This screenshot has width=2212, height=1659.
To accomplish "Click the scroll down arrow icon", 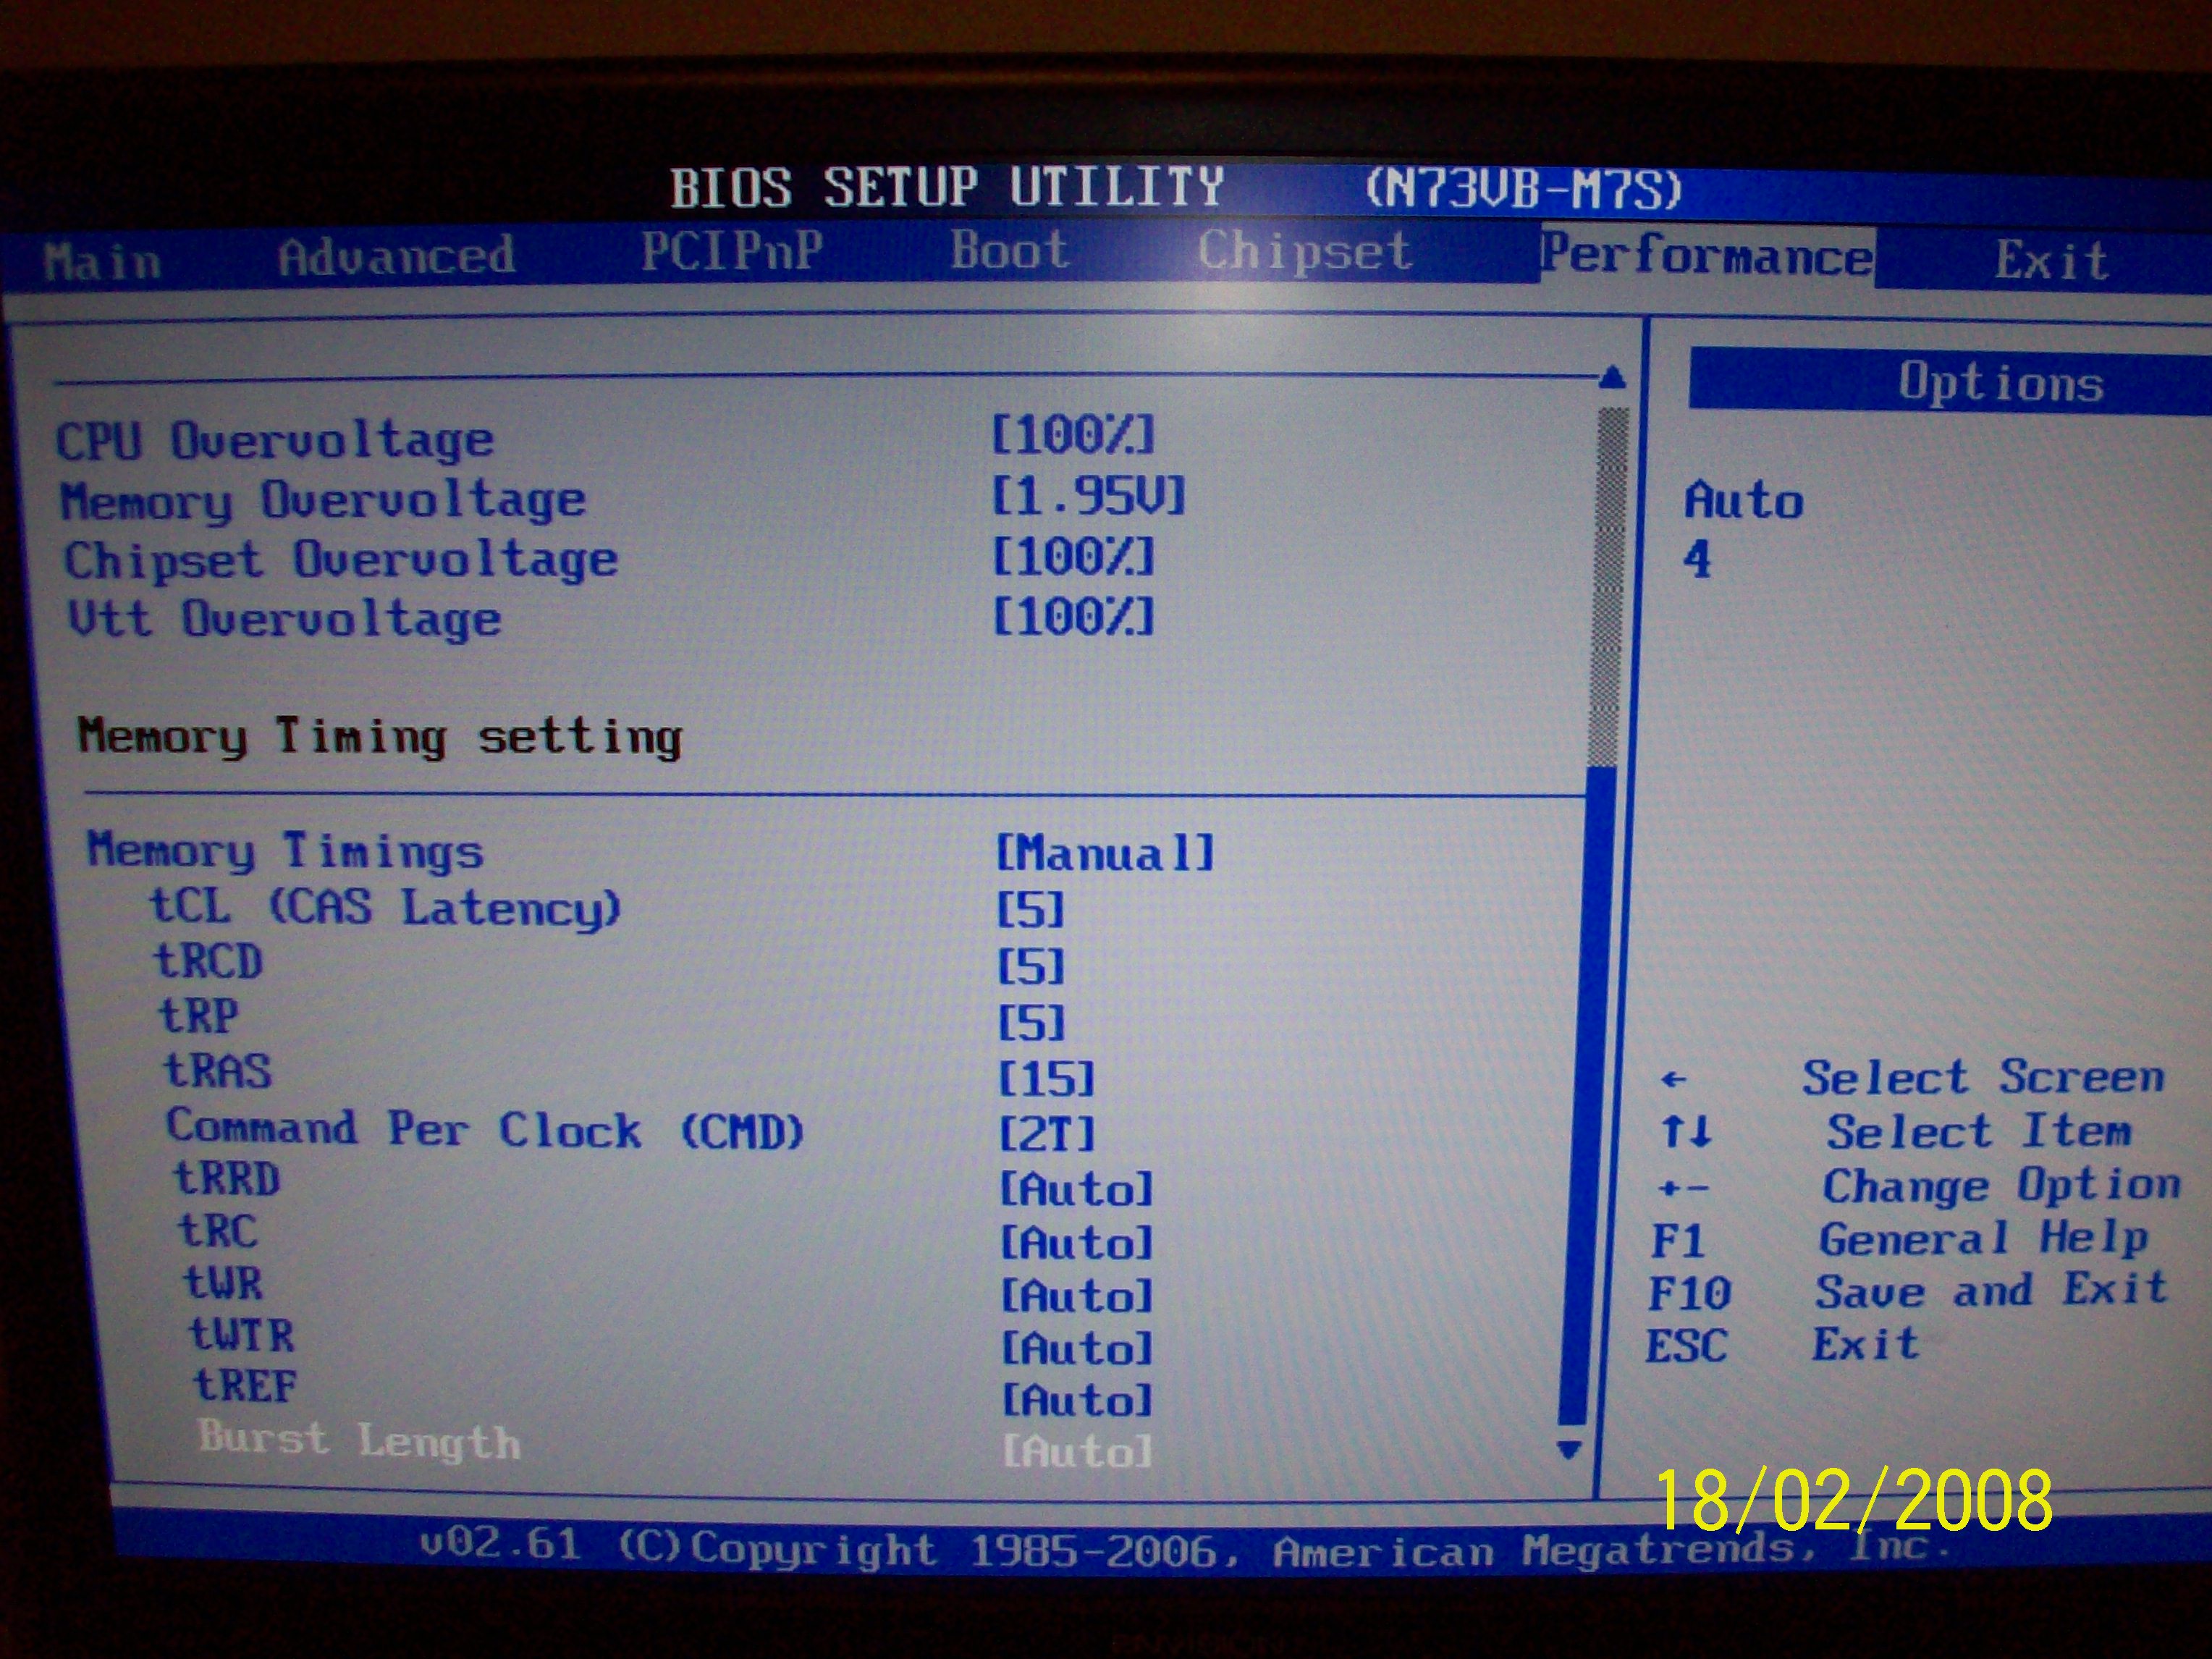I will pyautogui.click(x=1569, y=1449).
